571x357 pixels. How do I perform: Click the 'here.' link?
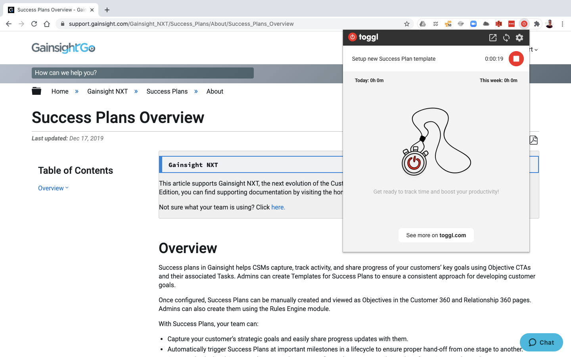[278, 207]
